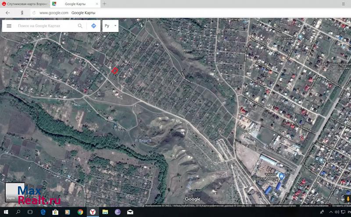The image size is (351, 217).
Task: Open directions with the blue arrow icon
Action: [93, 26]
